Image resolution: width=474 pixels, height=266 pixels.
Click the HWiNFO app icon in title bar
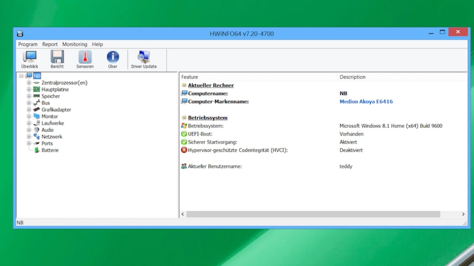(20, 34)
